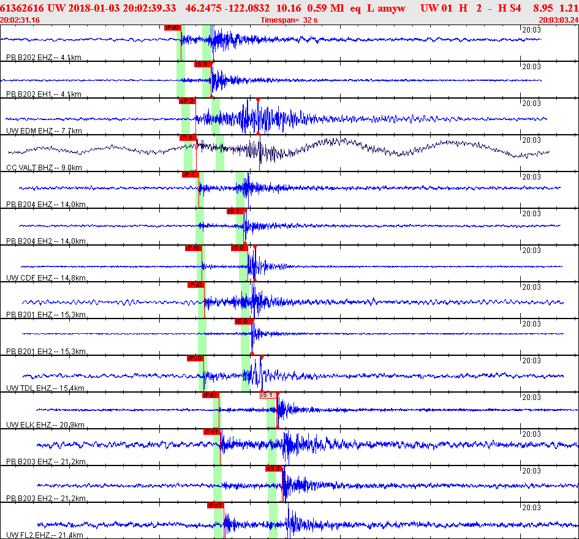
Task: Click the Timespan= 32 s label
Action: 289,20
